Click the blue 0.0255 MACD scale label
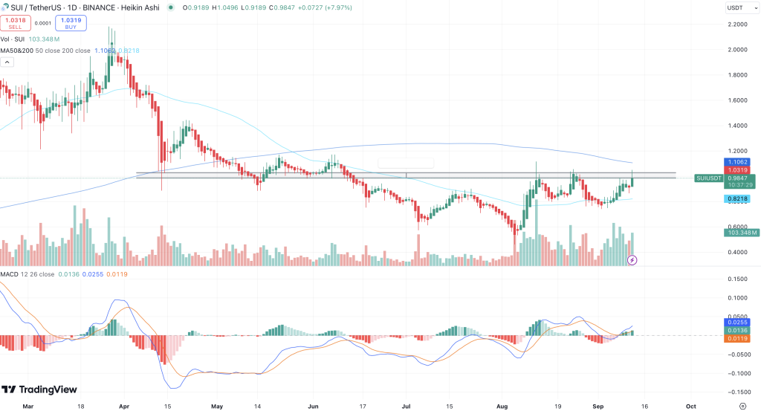Screen dimensions: 761x411 (737, 323)
